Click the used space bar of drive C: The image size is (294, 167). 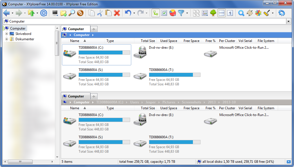pyautogui.click(x=100, y=52)
